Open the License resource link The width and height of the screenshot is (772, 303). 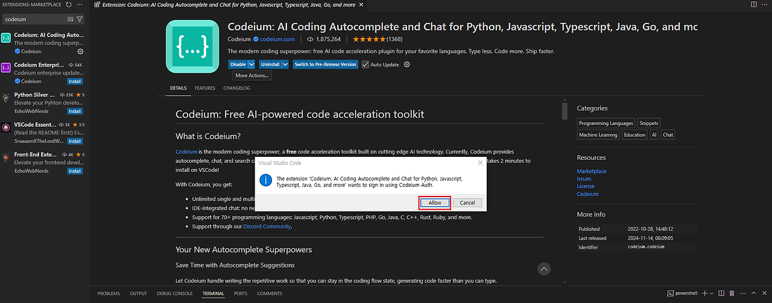pyautogui.click(x=586, y=186)
